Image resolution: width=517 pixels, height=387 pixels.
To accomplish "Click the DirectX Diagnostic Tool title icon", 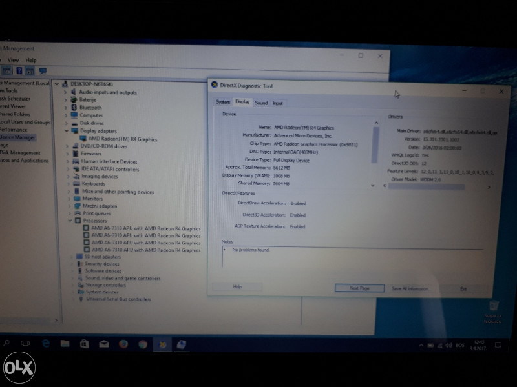I will 215,85.
